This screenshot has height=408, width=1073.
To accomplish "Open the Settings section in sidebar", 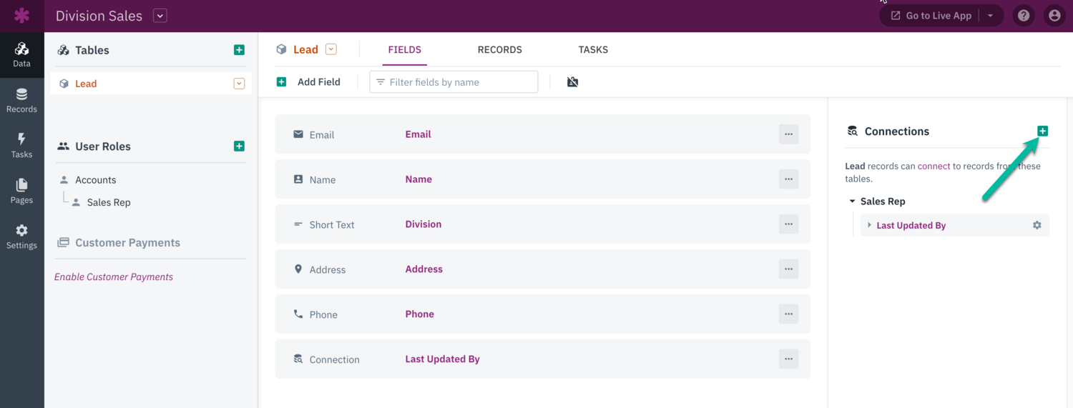I will 21,237.
